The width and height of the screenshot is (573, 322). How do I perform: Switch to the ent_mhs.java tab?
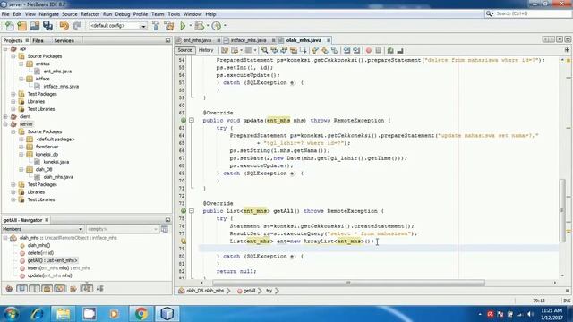[x=197, y=40]
